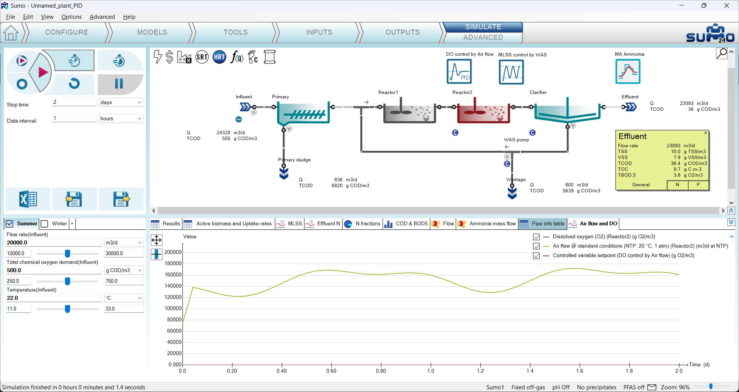The height and width of the screenshot is (392, 739).
Task: Collapse the chart legend with the chevron
Action: pyautogui.click(x=732, y=237)
